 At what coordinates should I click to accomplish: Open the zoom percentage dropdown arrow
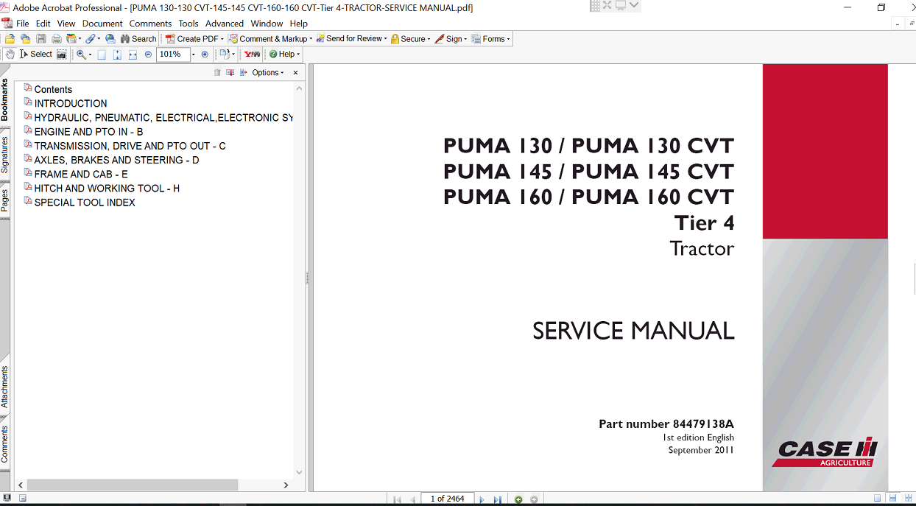click(x=194, y=55)
